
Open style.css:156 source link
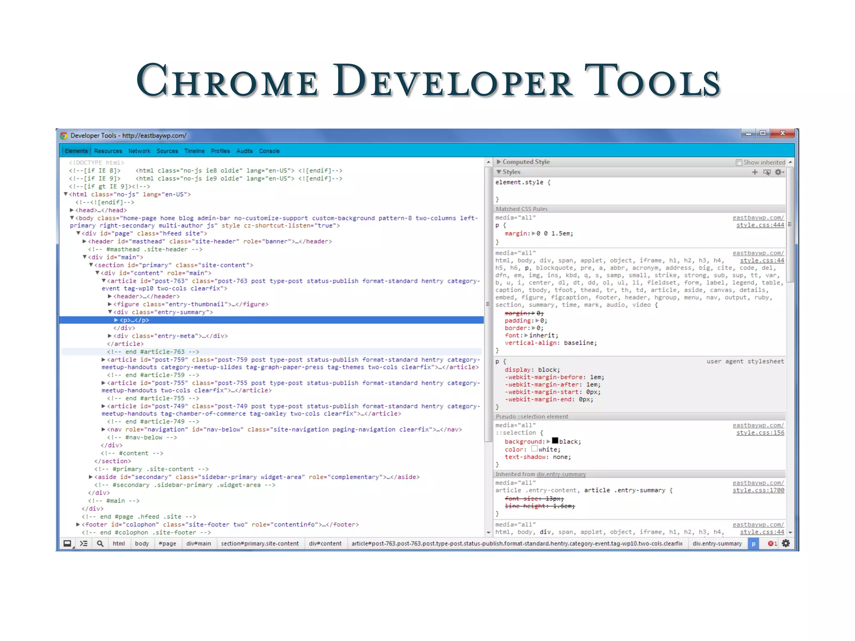pos(760,433)
